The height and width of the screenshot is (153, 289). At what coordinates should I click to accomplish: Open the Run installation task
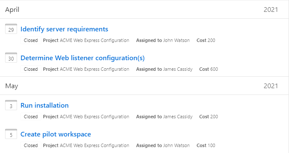click(45, 106)
